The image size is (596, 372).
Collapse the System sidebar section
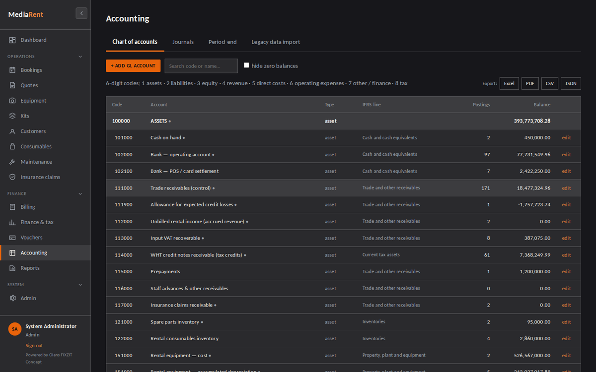(80, 285)
